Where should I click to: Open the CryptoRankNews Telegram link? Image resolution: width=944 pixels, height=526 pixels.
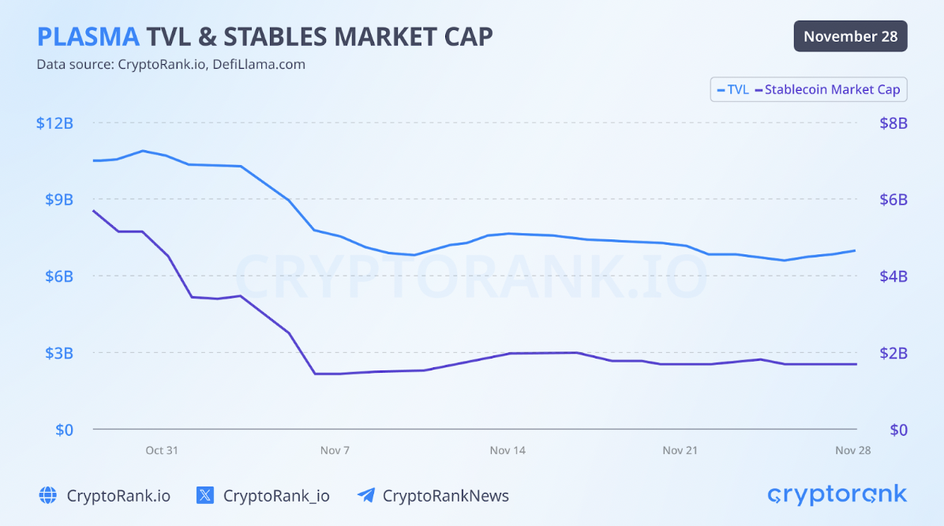[445, 496]
